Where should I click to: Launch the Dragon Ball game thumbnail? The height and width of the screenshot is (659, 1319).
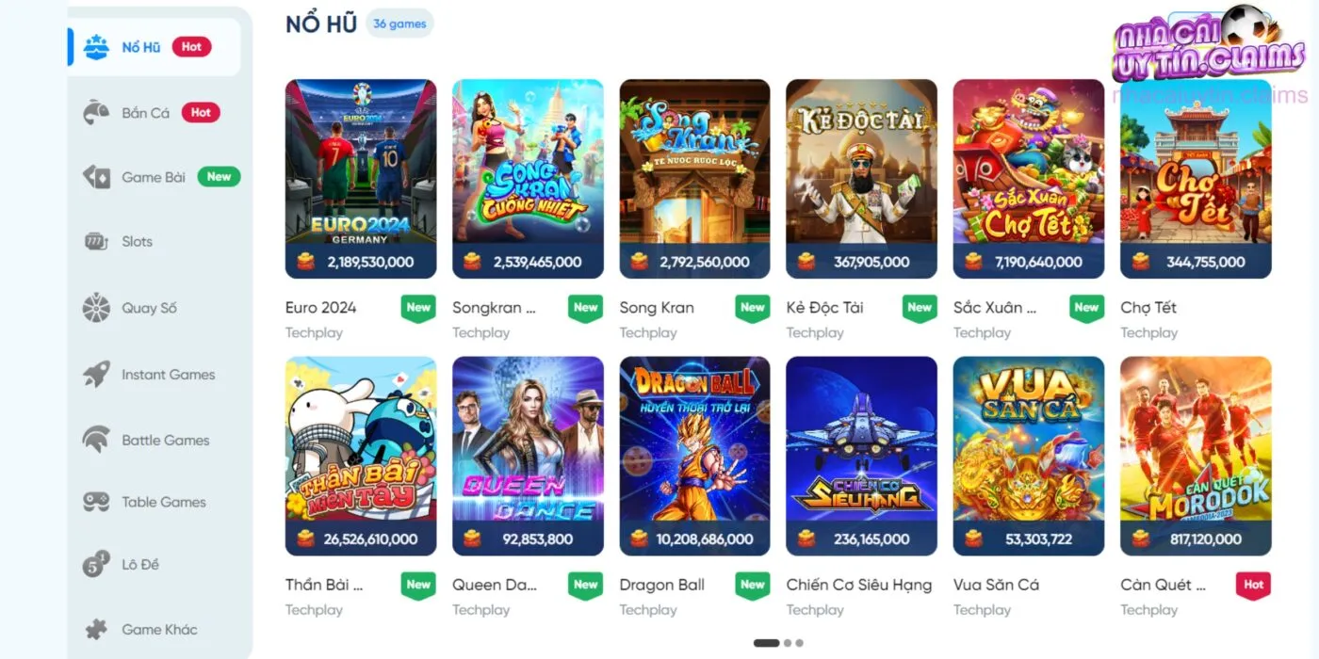point(694,456)
